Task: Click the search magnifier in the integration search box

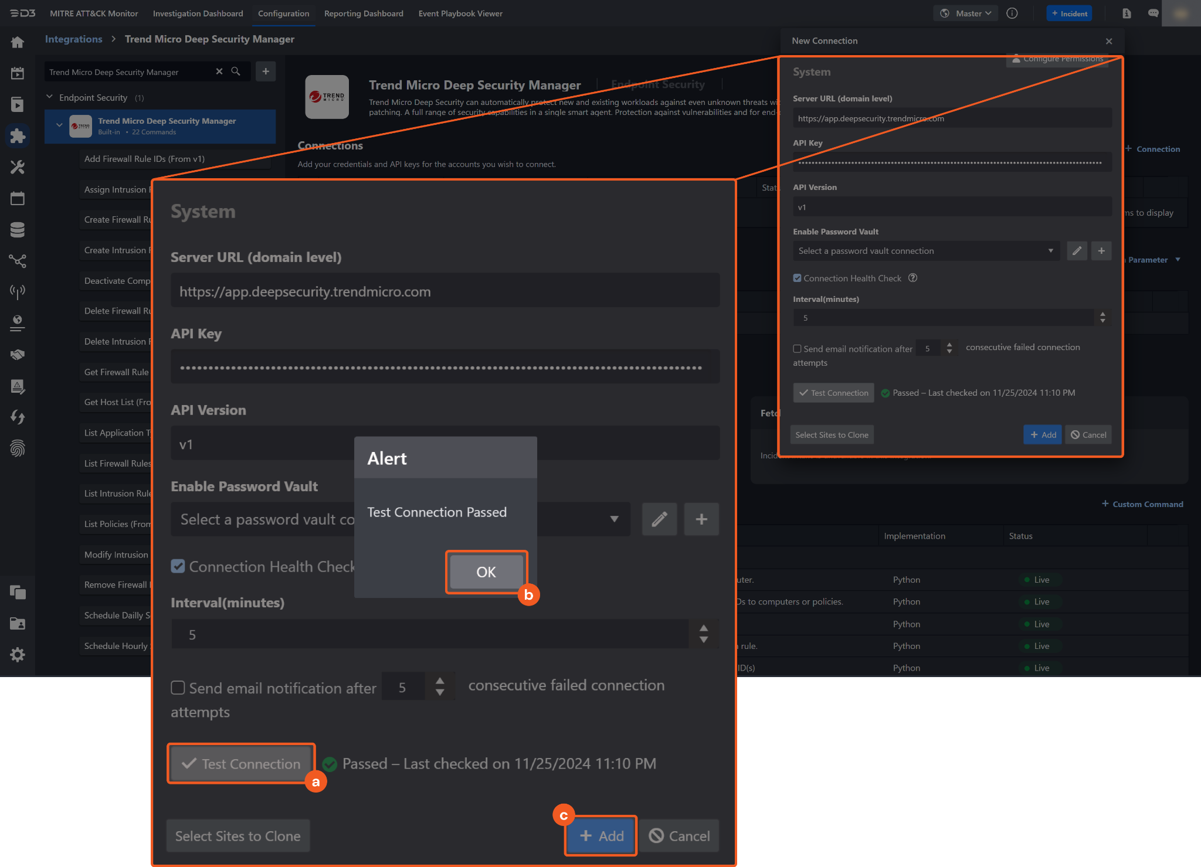Action: tap(236, 72)
